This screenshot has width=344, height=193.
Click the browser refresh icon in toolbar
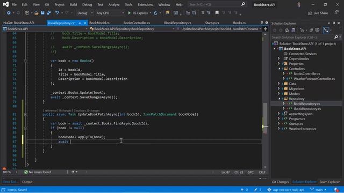(155, 13)
